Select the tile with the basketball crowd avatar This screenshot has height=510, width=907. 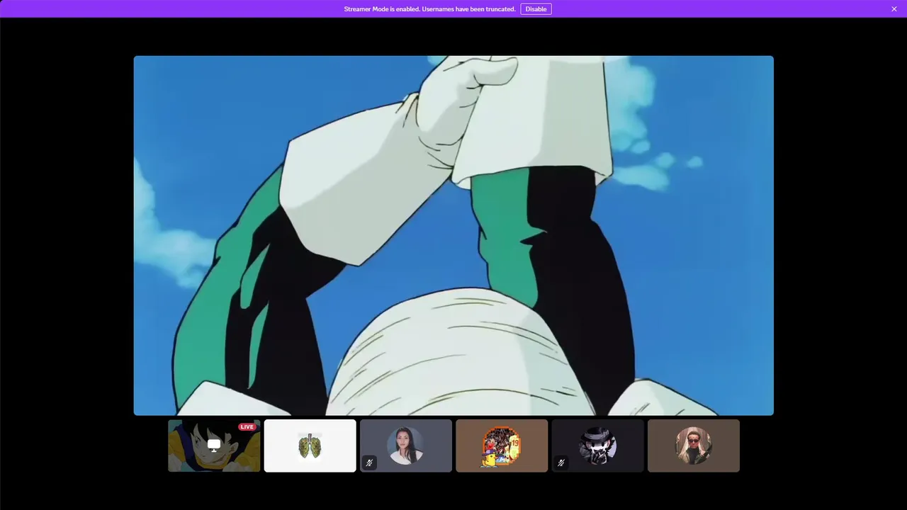[502, 446]
